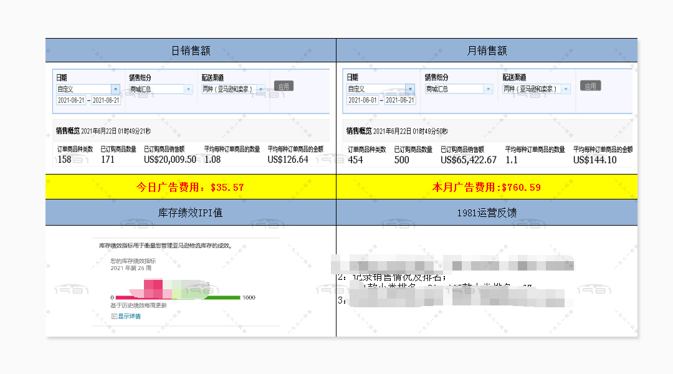
Task: Click monthly average units value 1.1
Action: [512, 160]
